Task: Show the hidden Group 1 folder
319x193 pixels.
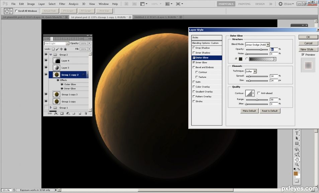Action: tap(46, 108)
